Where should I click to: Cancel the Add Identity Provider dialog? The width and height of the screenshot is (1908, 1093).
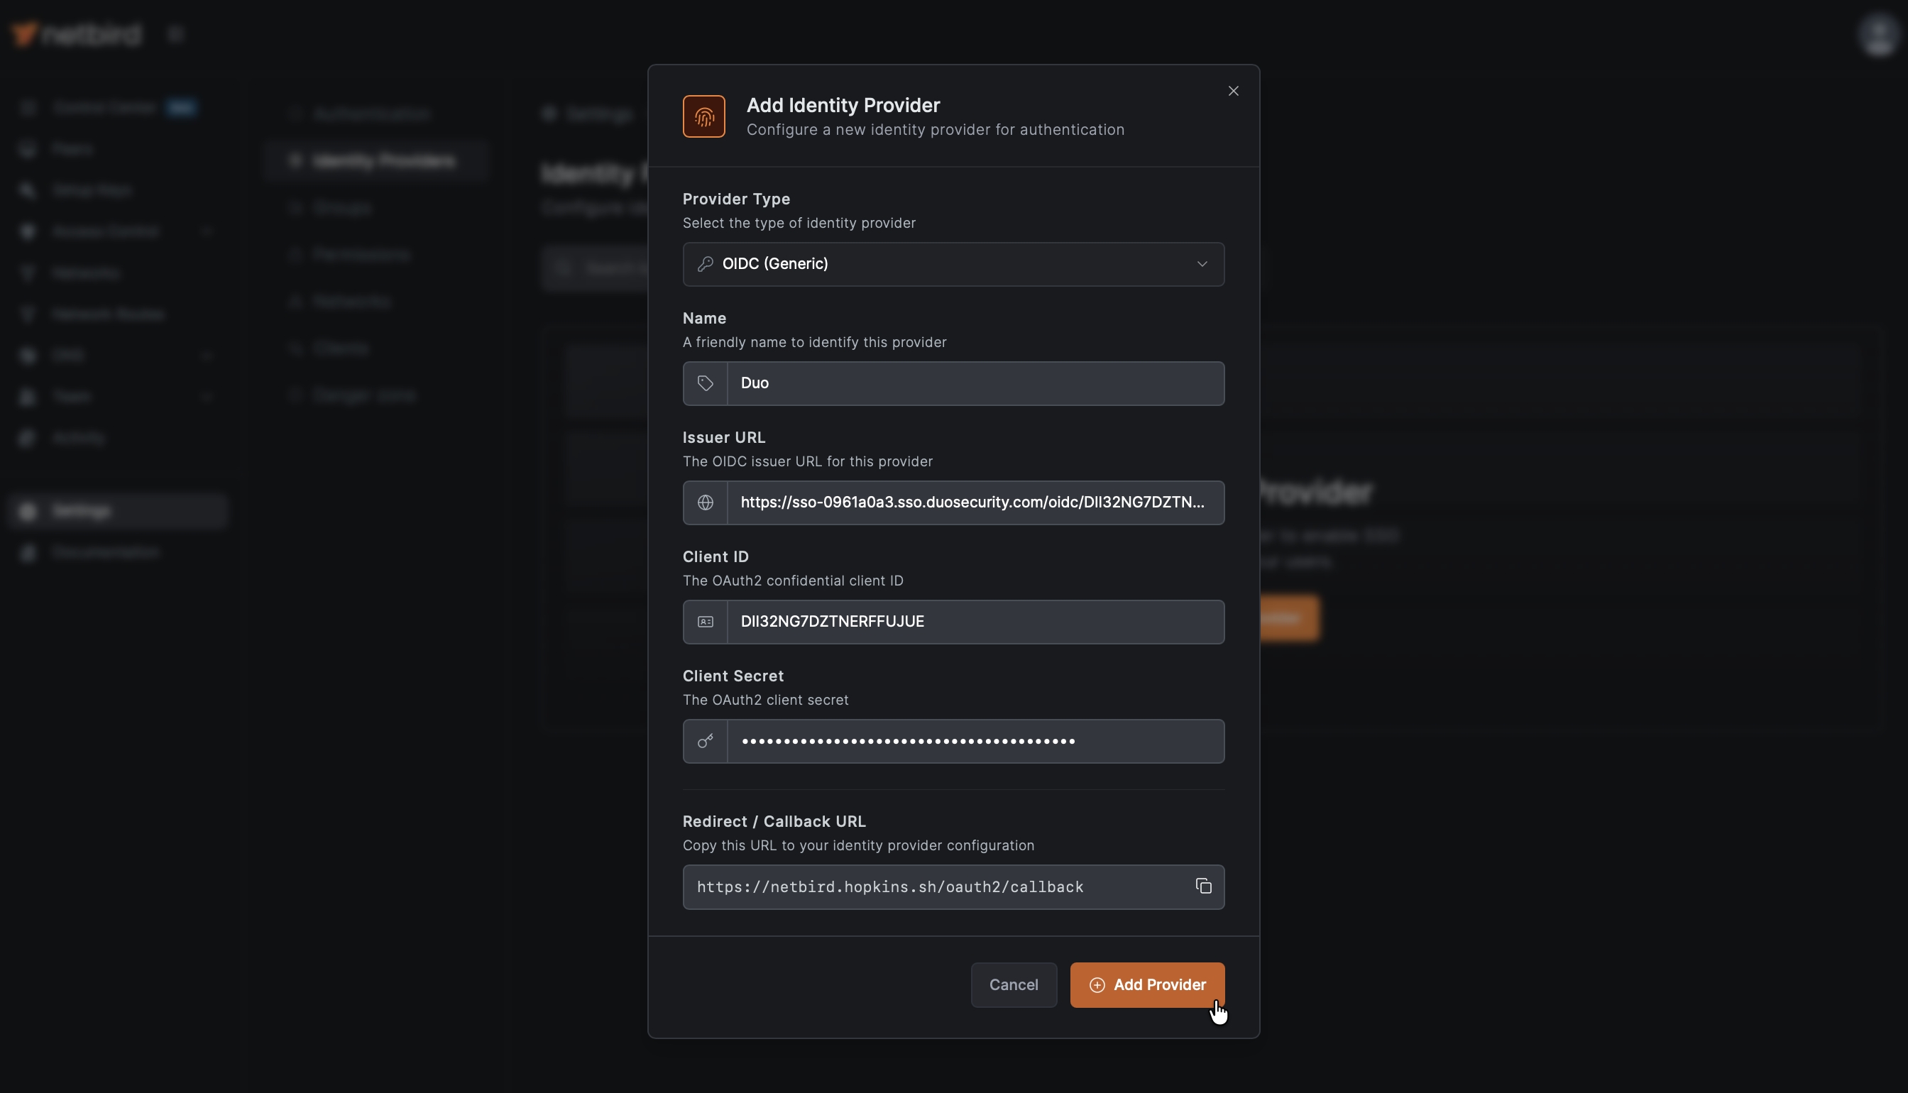1014,984
